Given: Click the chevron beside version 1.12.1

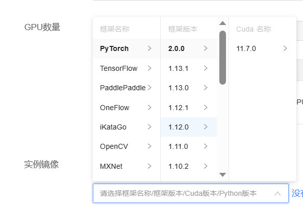Looking at the screenshot, I should [206, 108].
